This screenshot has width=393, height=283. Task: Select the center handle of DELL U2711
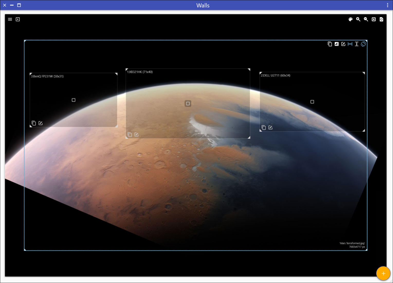coord(312,102)
